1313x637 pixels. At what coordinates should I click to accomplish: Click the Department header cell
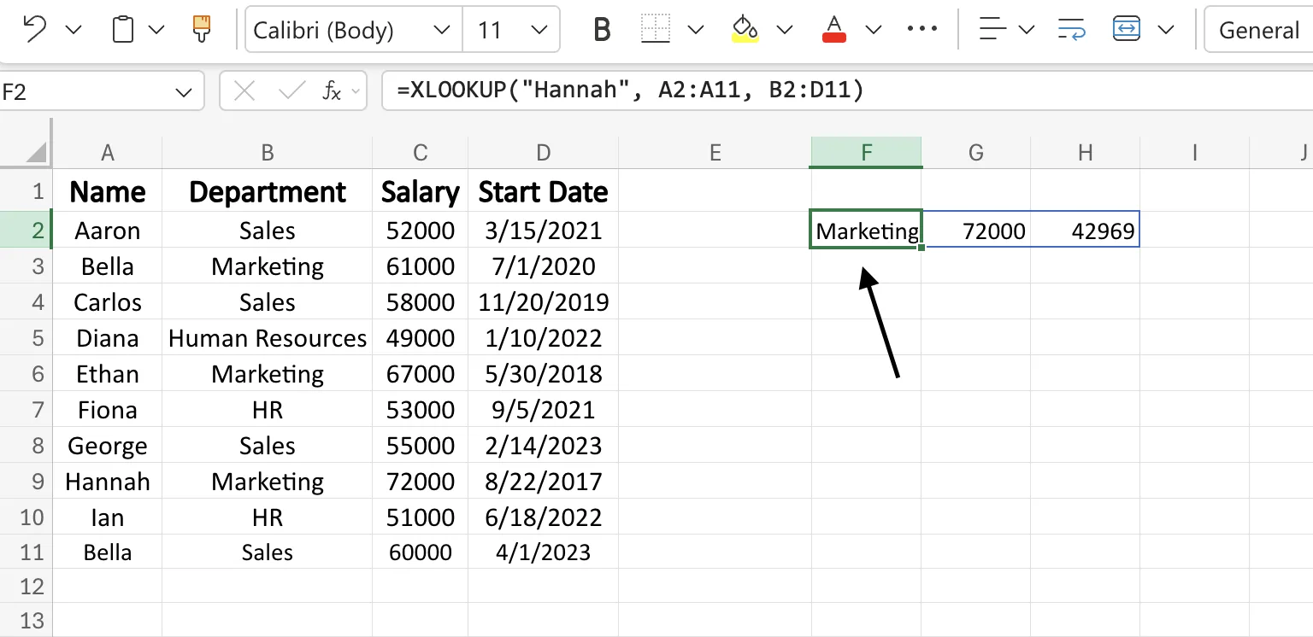pos(268,191)
